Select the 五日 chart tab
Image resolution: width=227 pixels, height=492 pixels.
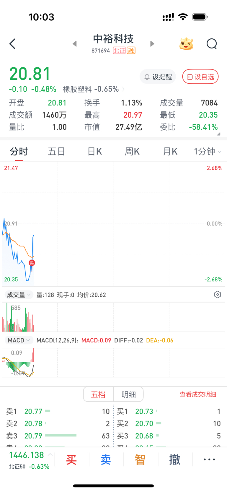pos(56,152)
